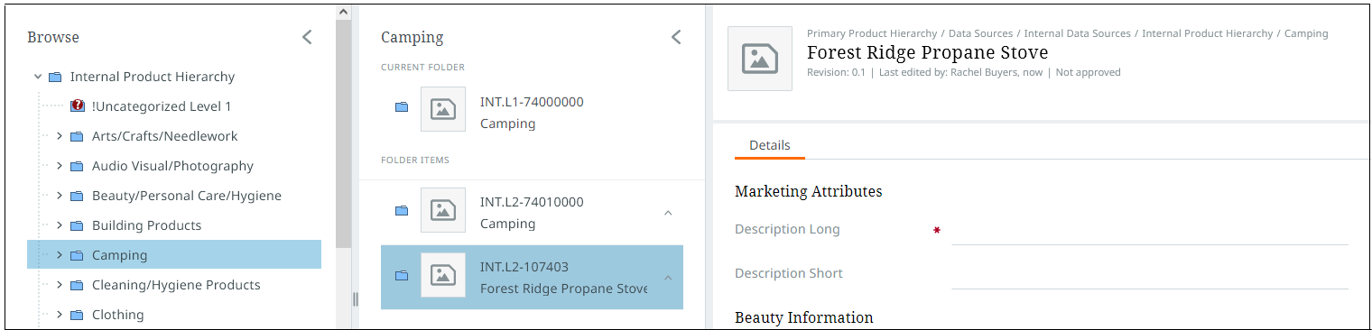Screen dimensions: 1372x330
Task: Click the image placeholder for INT.L2-74010000
Action: (x=443, y=210)
